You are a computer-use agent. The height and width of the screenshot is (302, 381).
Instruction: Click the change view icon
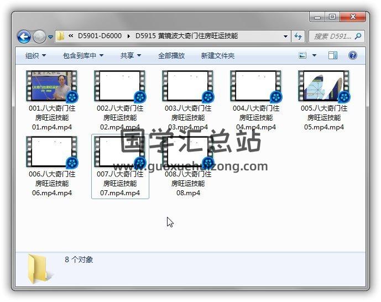(302, 56)
